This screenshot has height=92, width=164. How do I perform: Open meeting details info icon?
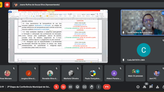[138, 87]
